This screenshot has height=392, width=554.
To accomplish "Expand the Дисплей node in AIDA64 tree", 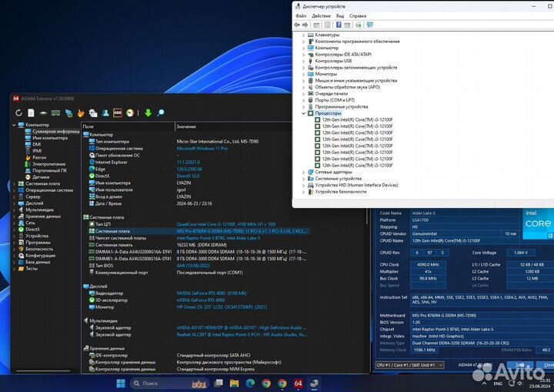I will [14, 203].
